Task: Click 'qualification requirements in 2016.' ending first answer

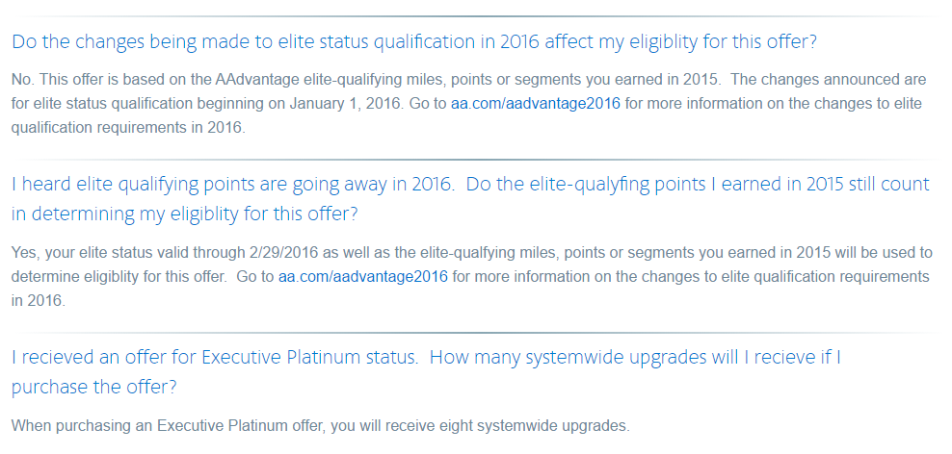Action: 129,129
